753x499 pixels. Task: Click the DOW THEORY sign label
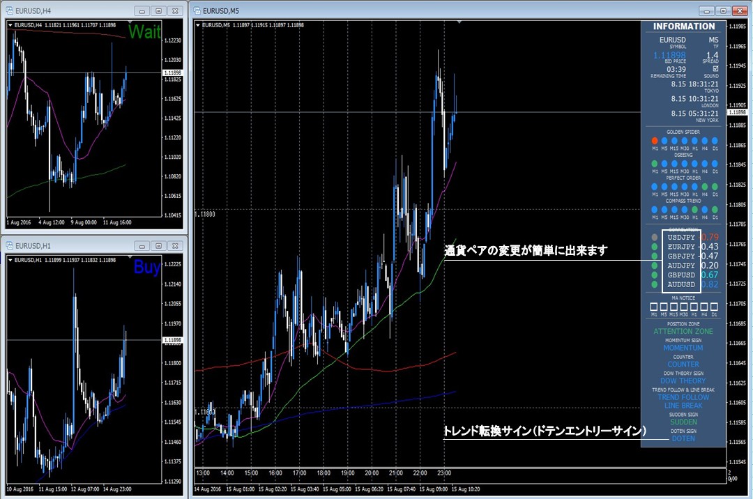[x=683, y=381]
